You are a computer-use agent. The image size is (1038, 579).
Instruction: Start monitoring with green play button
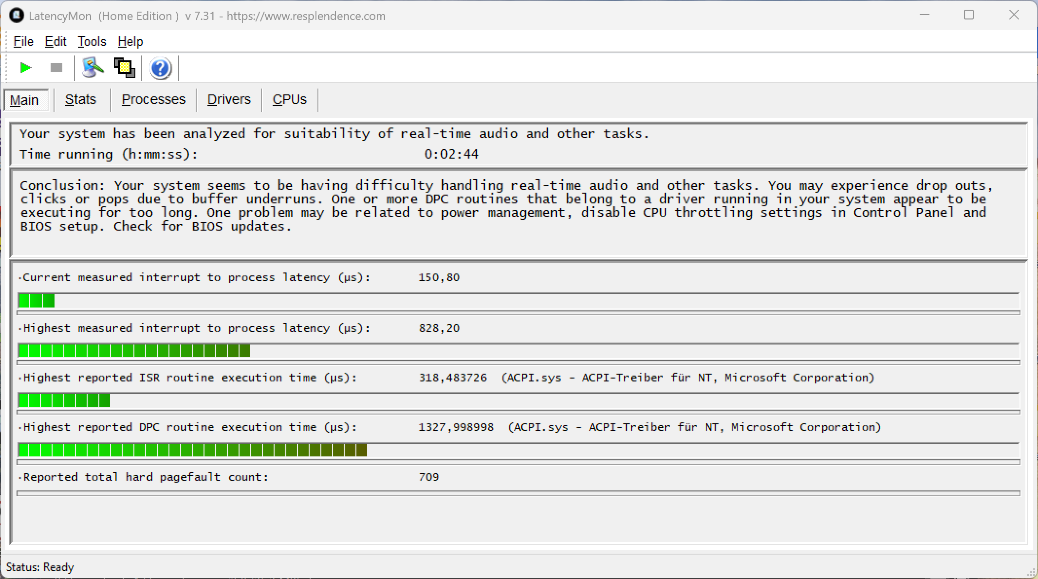(26, 68)
